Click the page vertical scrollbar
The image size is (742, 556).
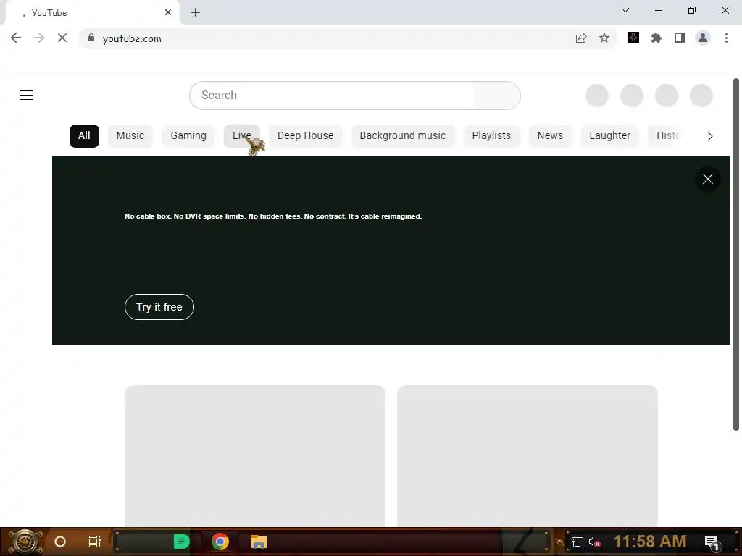736,254
